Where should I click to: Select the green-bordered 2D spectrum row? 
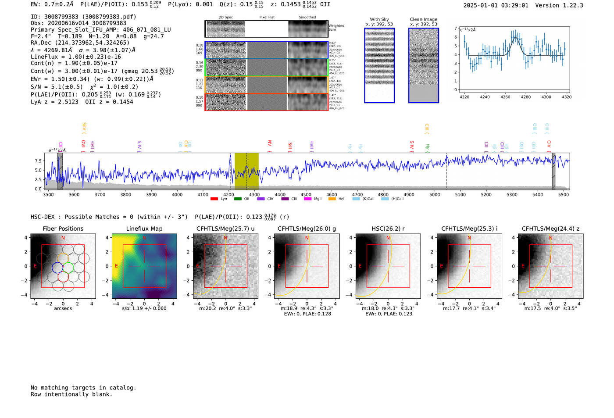266,68
